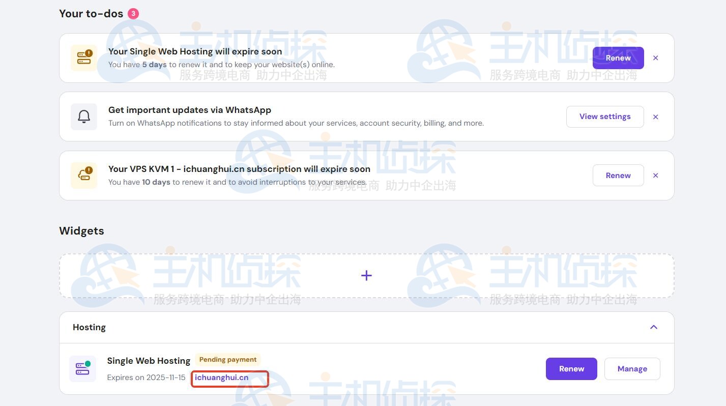Renew the VPS KVM 1 subscription

(x=618, y=176)
